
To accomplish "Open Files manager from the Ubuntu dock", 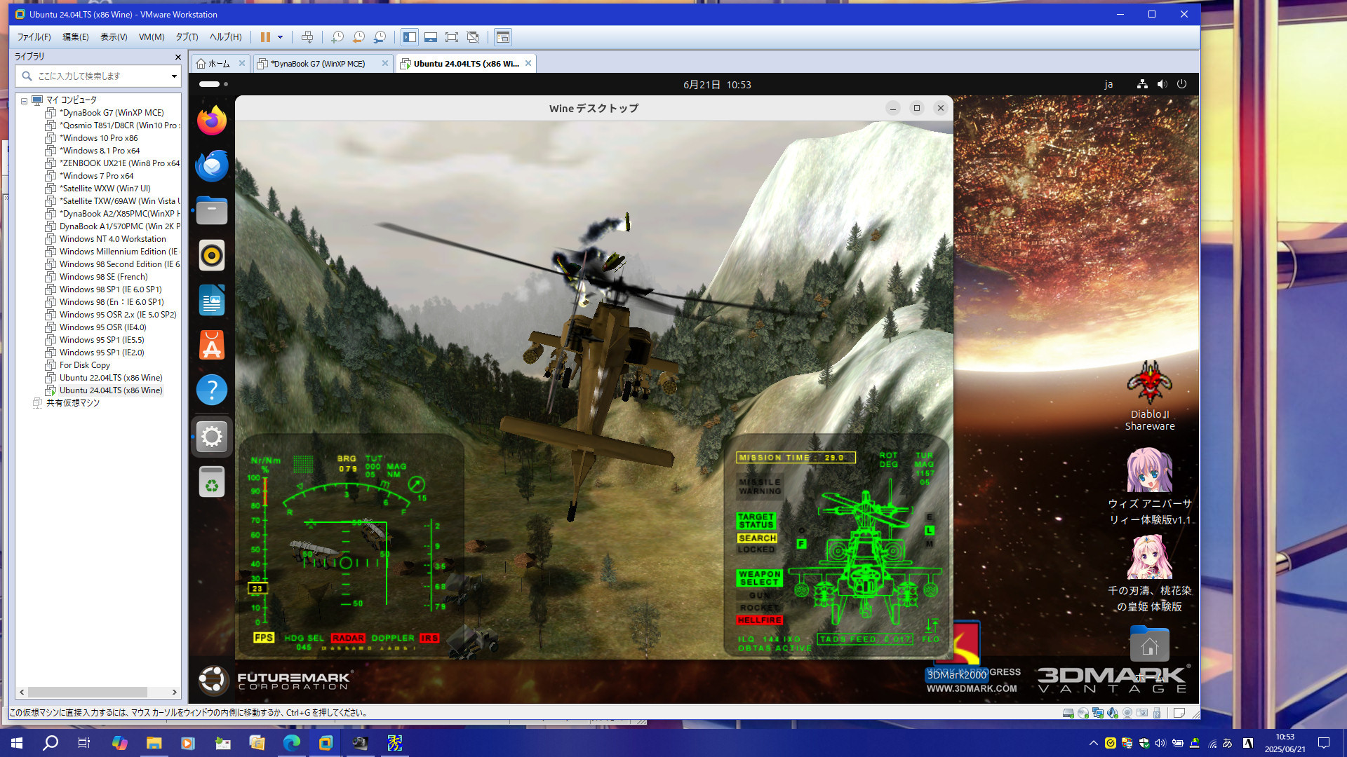I will click(x=211, y=210).
